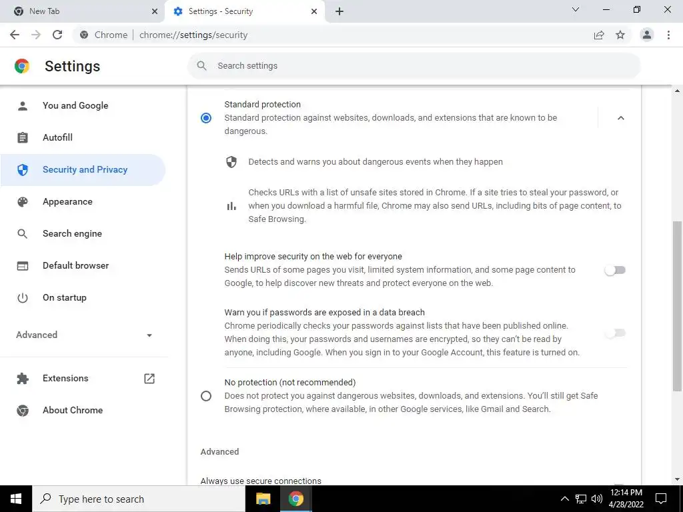
Task: Open File Explorer from the taskbar
Action: pos(263,499)
